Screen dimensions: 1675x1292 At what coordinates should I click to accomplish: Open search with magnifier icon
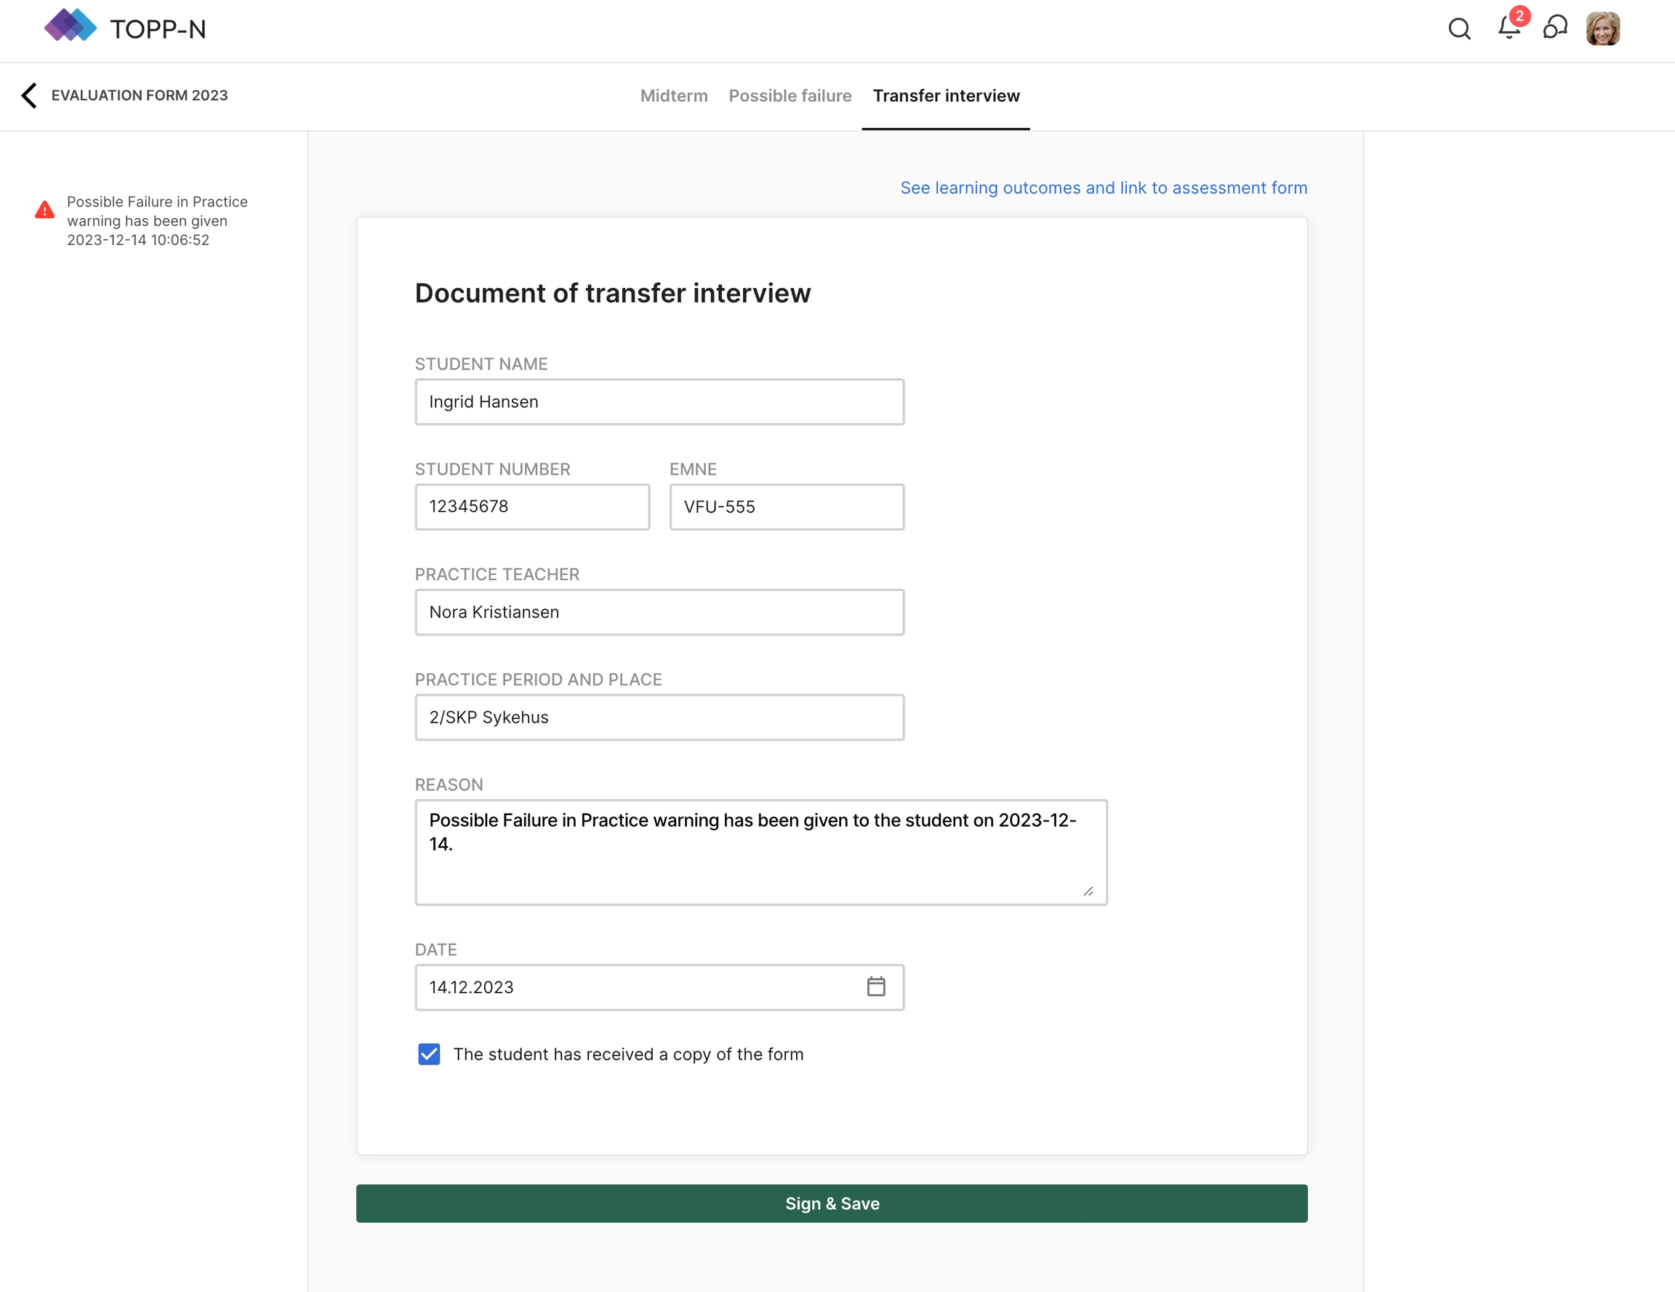click(1459, 29)
